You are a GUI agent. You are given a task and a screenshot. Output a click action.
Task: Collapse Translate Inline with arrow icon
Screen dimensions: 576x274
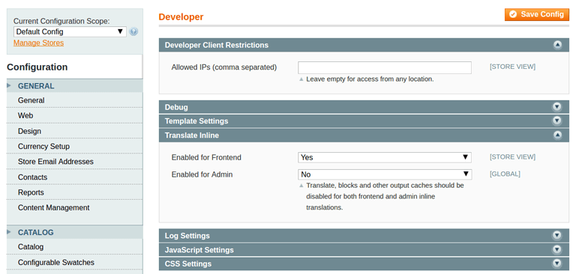[x=558, y=136]
